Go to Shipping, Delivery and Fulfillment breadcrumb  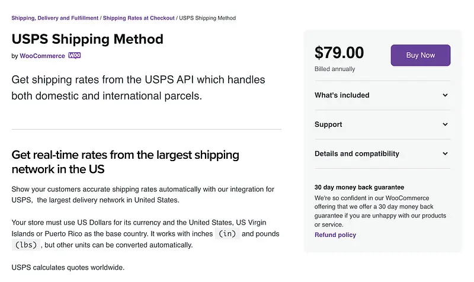pyautogui.click(x=55, y=18)
